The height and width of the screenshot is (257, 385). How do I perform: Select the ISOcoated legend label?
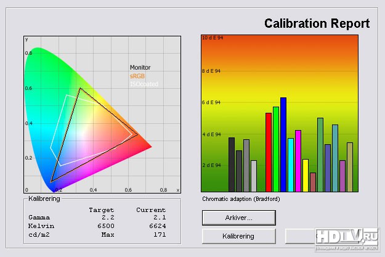coord(144,84)
